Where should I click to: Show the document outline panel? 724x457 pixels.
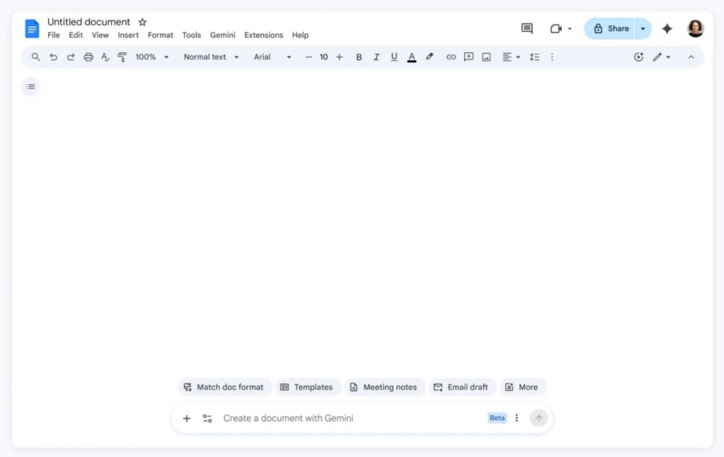point(31,86)
